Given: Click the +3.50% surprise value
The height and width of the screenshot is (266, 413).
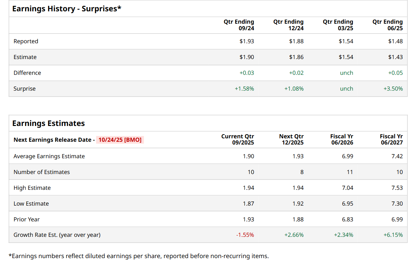Looking at the screenshot, I should (393, 89).
